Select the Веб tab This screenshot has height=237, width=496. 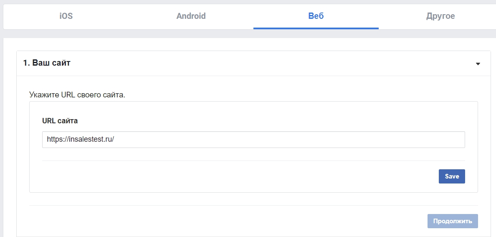click(x=316, y=16)
